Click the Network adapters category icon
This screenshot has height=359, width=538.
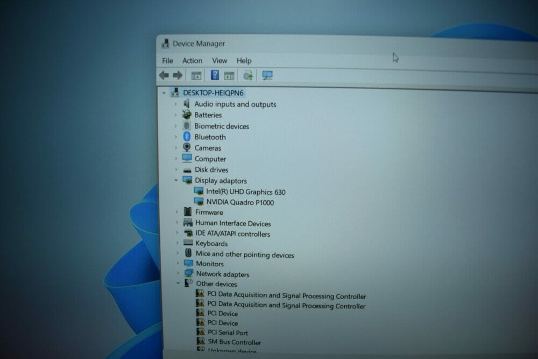click(189, 273)
